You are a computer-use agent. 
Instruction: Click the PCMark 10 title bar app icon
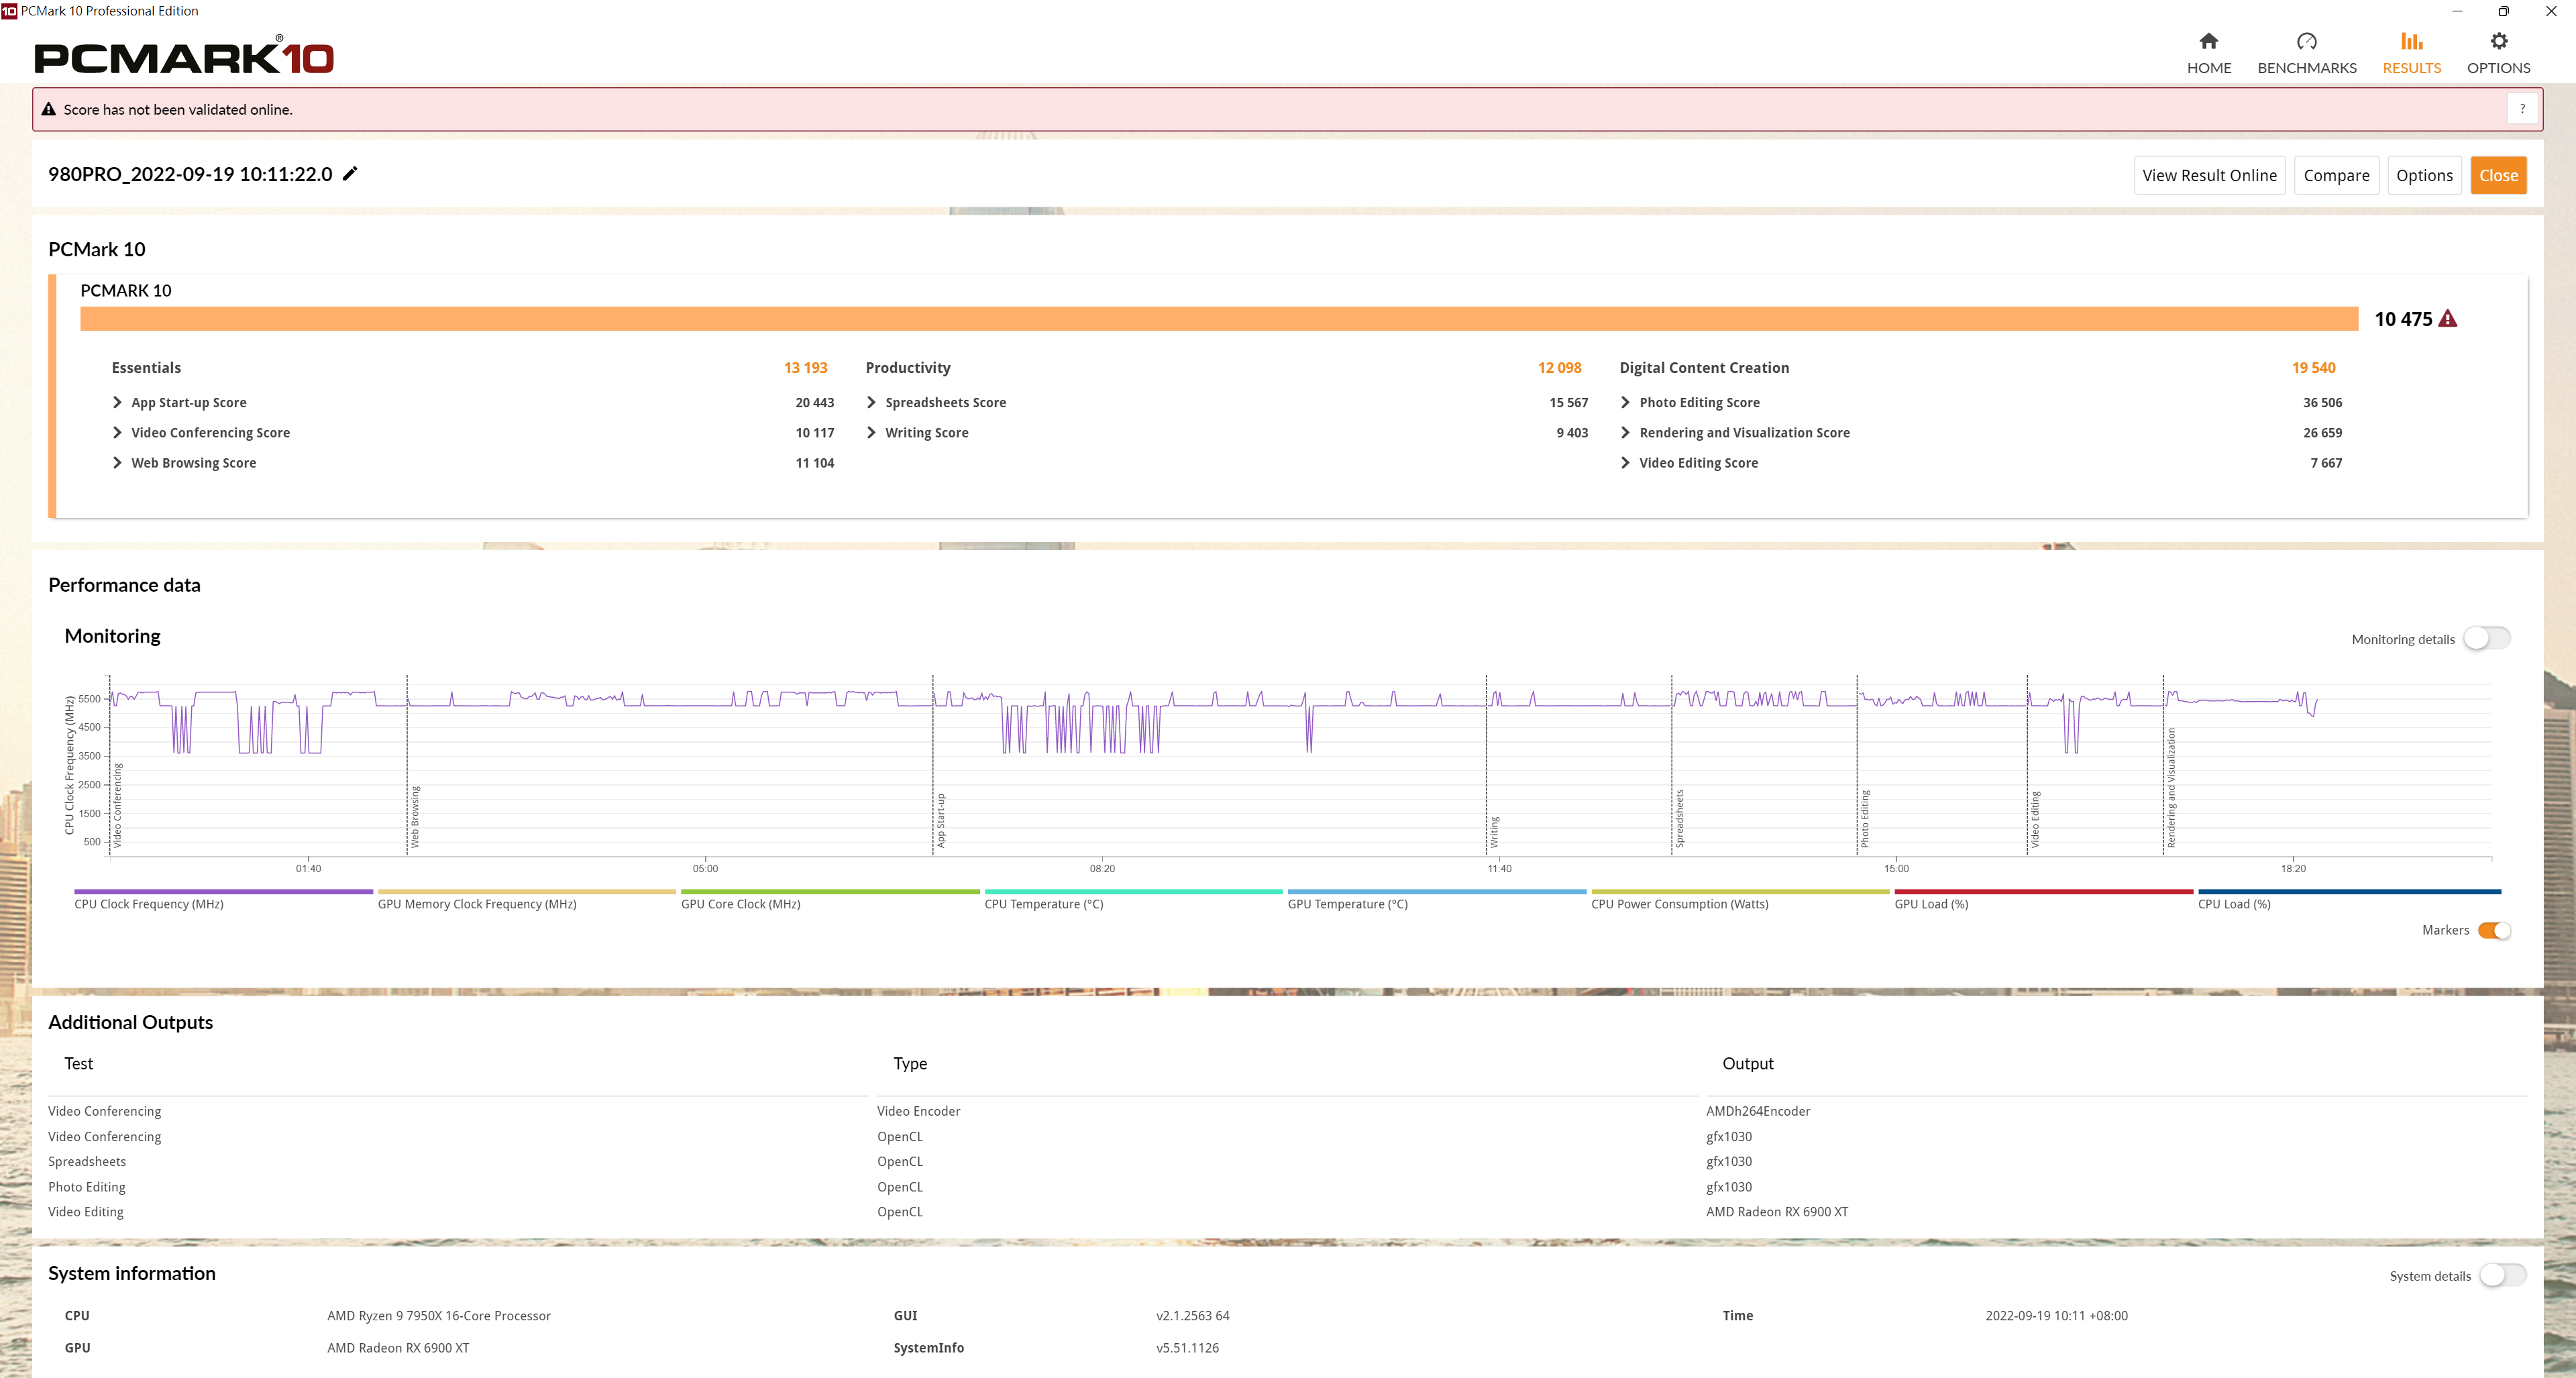pos(9,11)
